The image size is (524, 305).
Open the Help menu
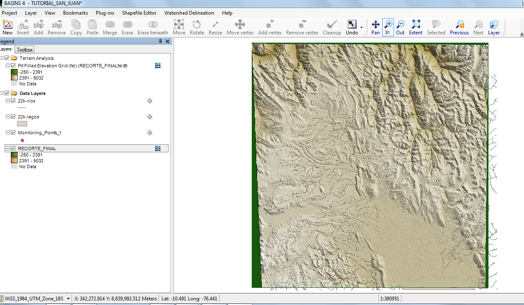[227, 13]
